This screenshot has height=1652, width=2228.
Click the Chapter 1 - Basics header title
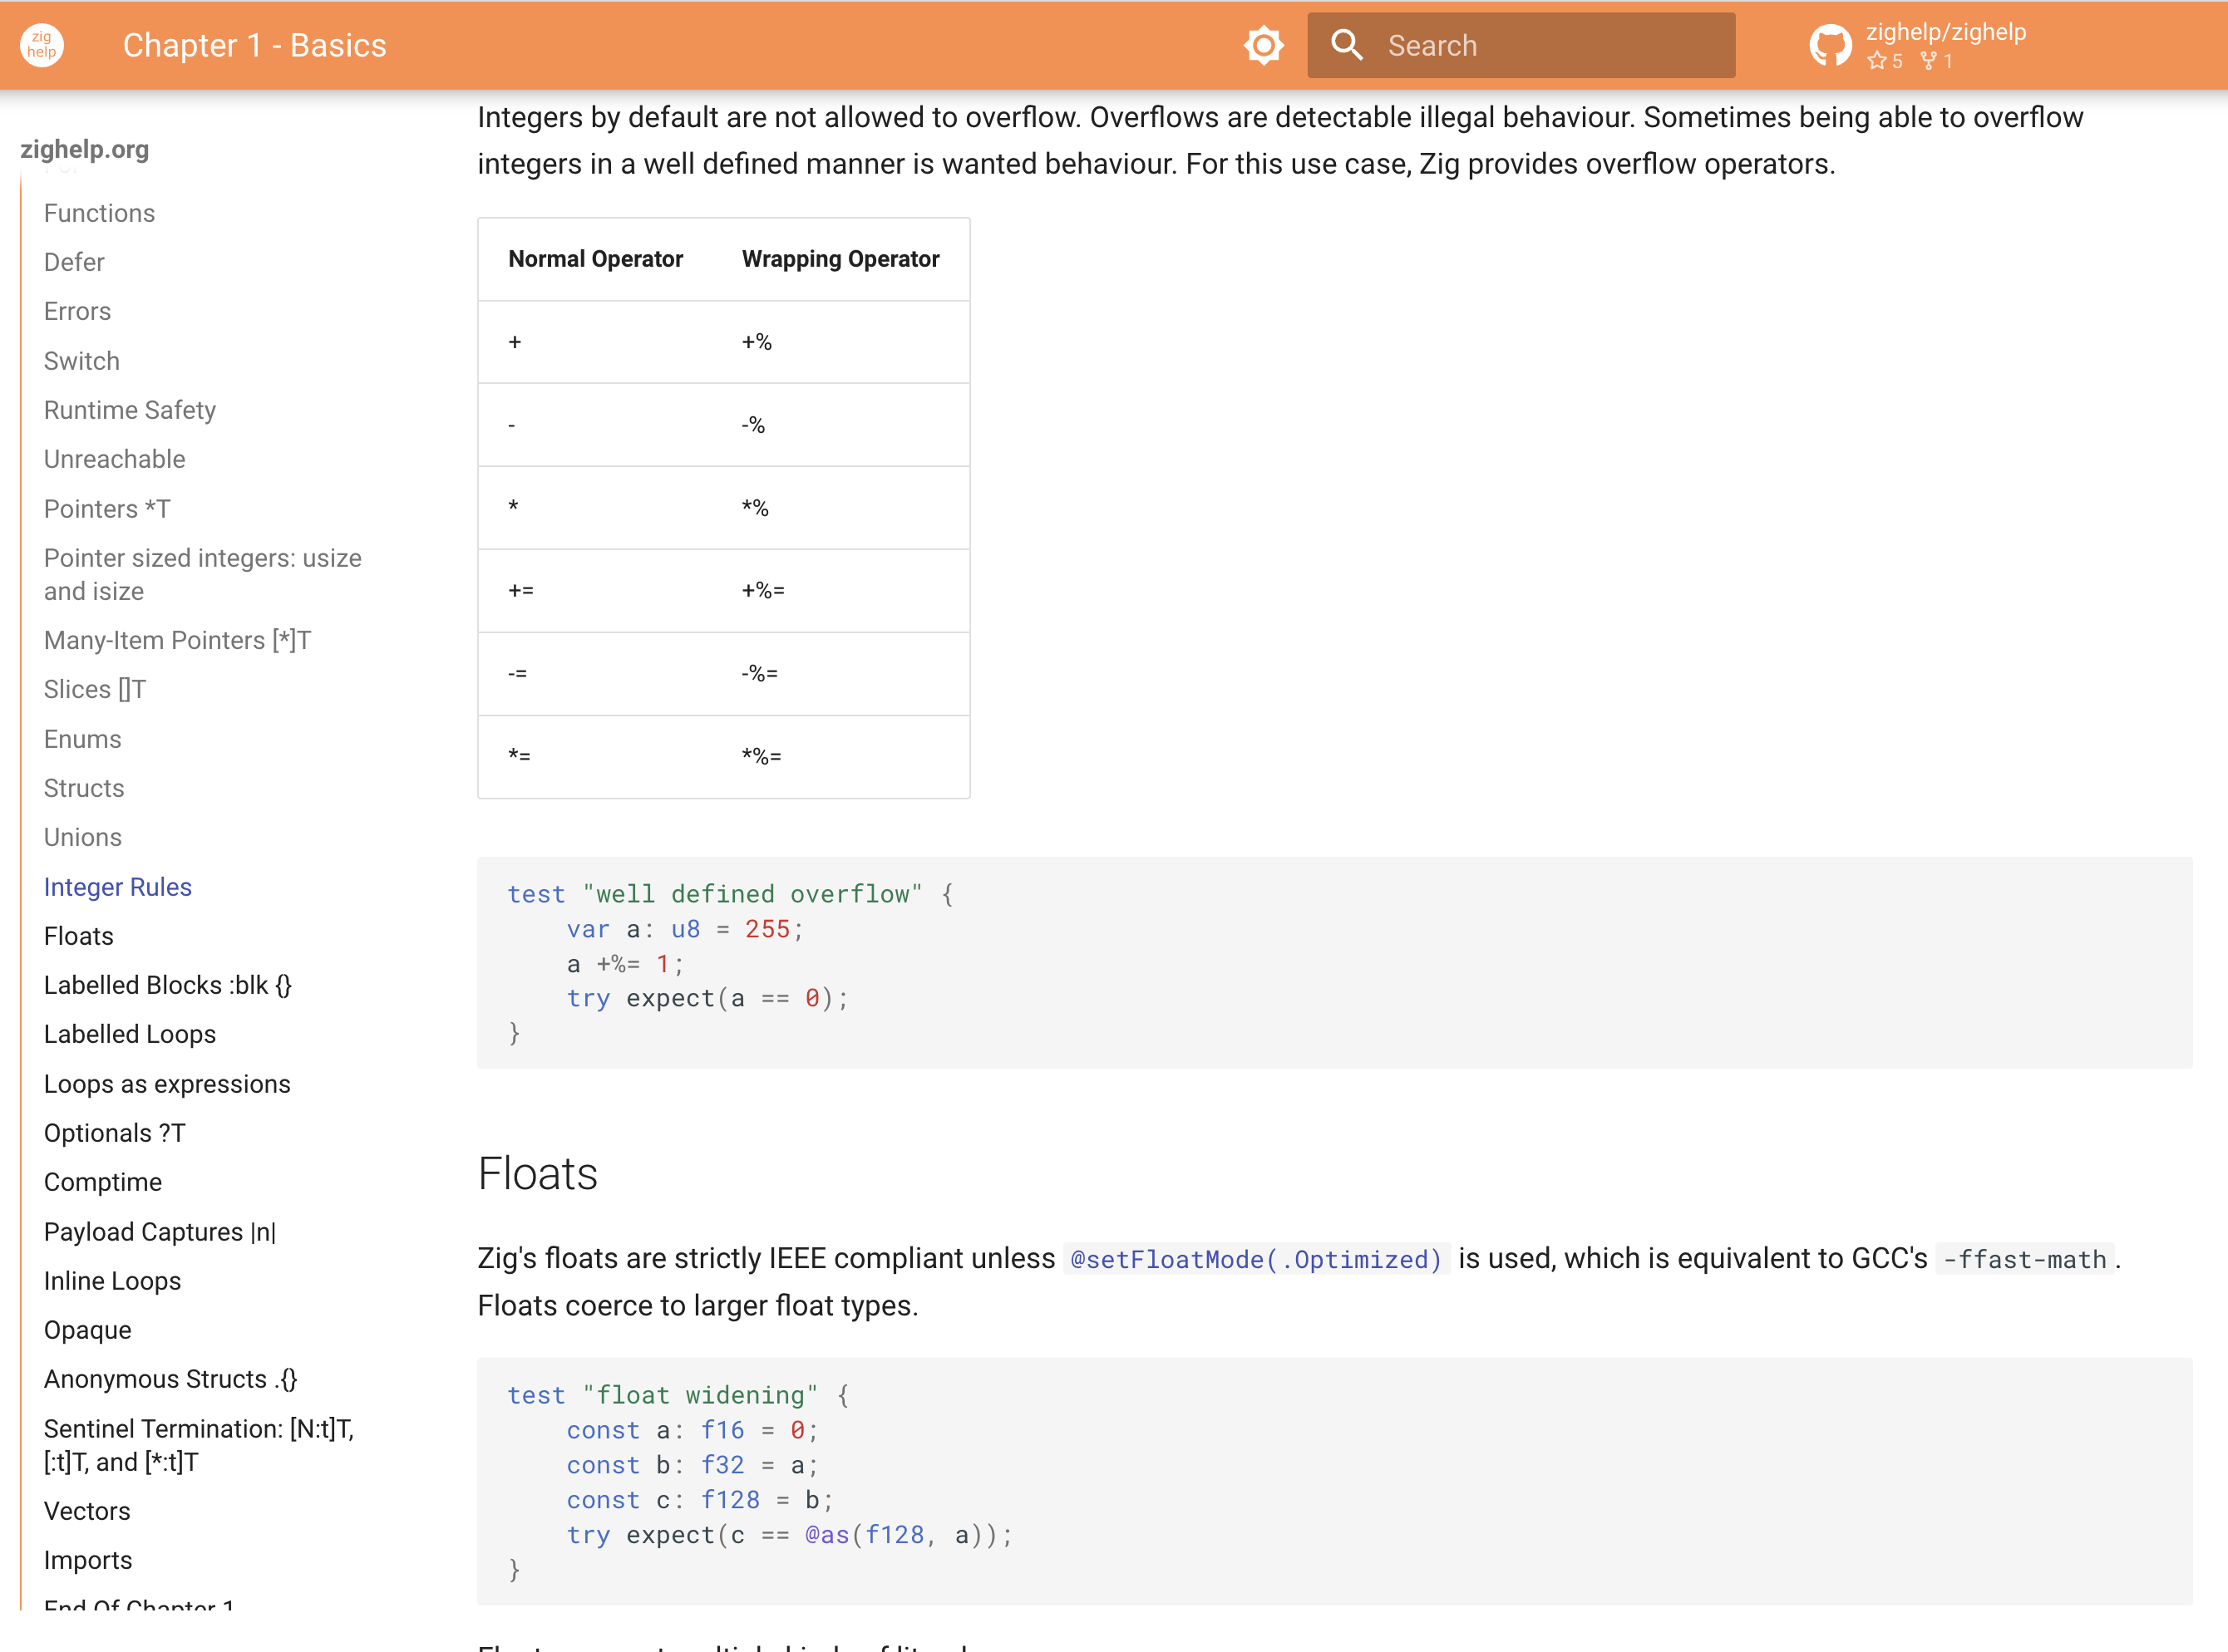pos(254,45)
